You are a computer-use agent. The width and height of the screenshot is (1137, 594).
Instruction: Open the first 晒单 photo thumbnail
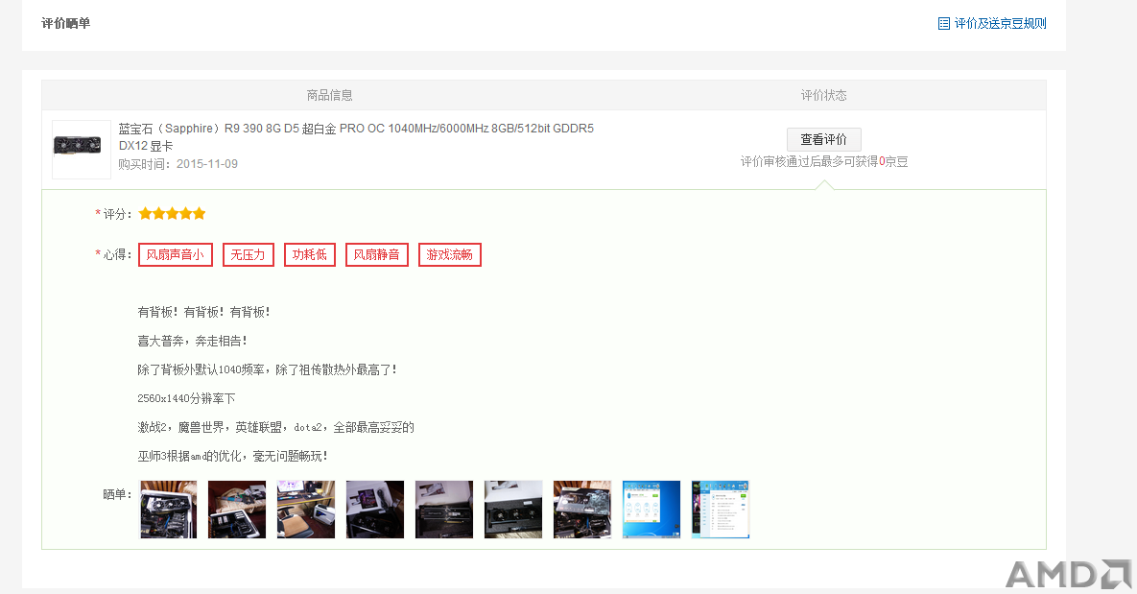coord(168,510)
